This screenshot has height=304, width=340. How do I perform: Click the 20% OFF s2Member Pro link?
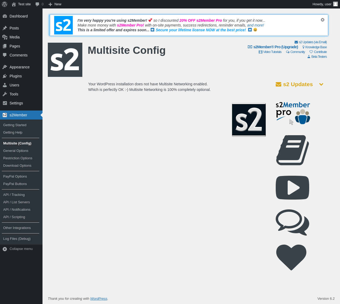tap(201, 20)
